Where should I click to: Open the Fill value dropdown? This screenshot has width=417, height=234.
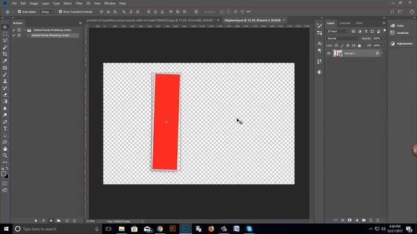coord(384,45)
